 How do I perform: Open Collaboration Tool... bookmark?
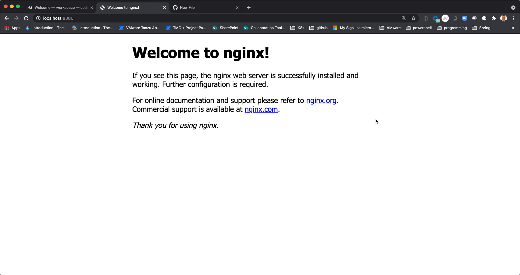pos(264,28)
